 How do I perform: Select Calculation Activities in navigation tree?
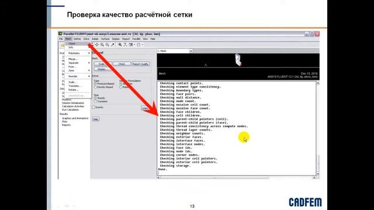point(73,106)
